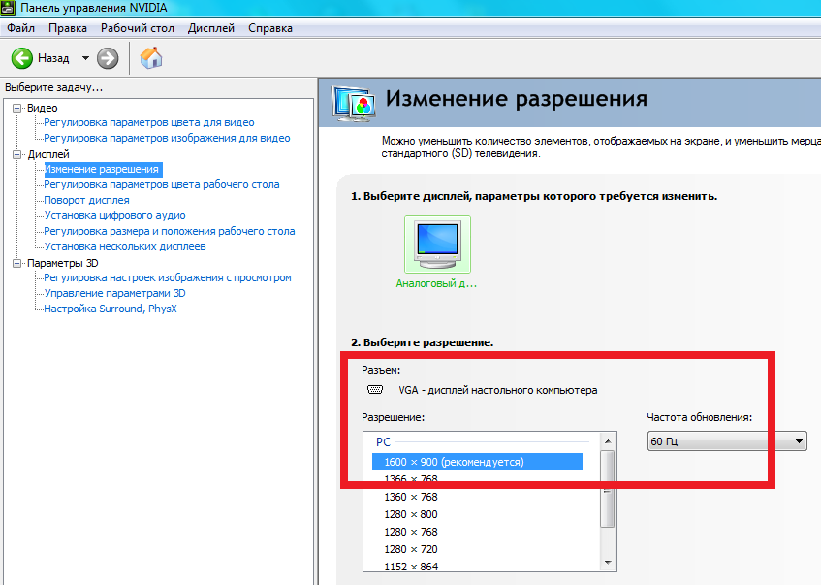Viewport: 821px width, 585px height.
Task: Click the Назад button label
Action: coord(53,58)
